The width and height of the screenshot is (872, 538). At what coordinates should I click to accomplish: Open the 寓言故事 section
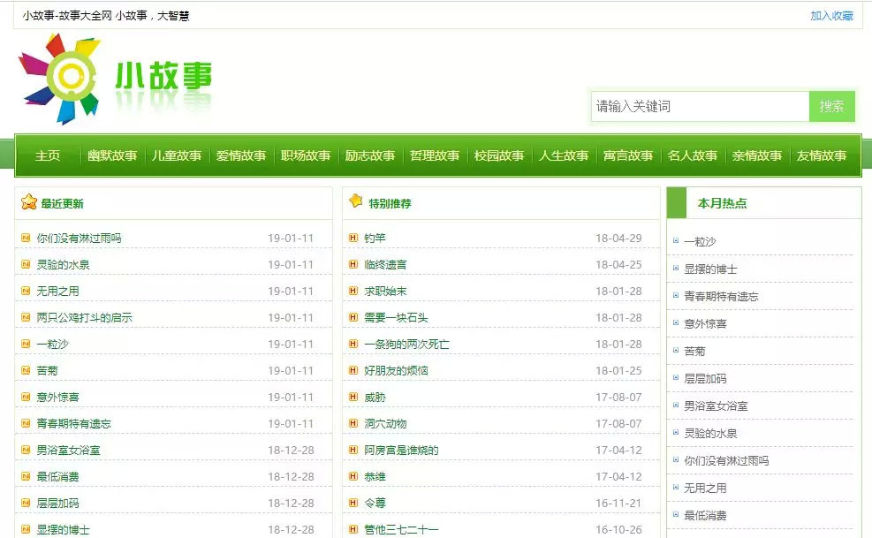point(629,155)
